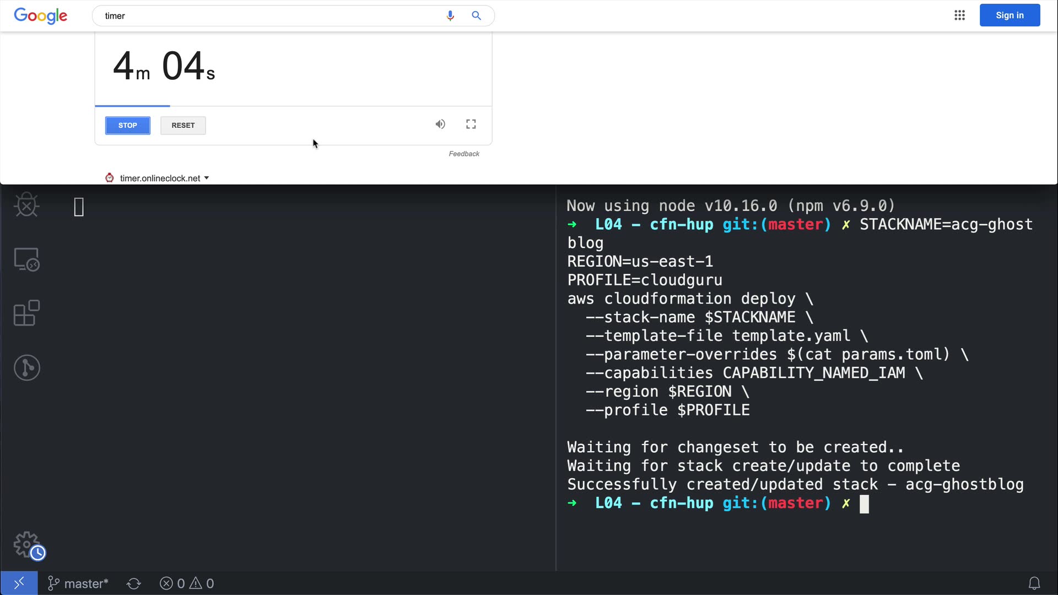Stop the running timer

(x=127, y=126)
